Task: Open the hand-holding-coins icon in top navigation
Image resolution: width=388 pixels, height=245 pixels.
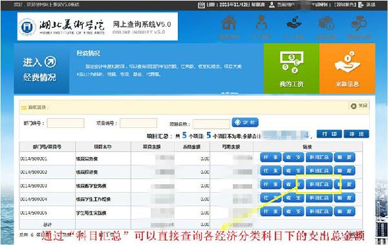Action: pos(294,23)
